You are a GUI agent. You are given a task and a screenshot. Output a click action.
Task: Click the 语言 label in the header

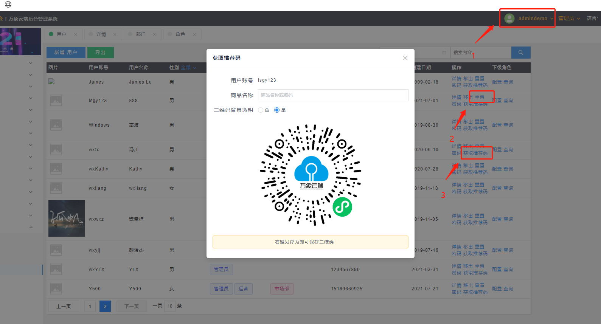click(x=592, y=18)
